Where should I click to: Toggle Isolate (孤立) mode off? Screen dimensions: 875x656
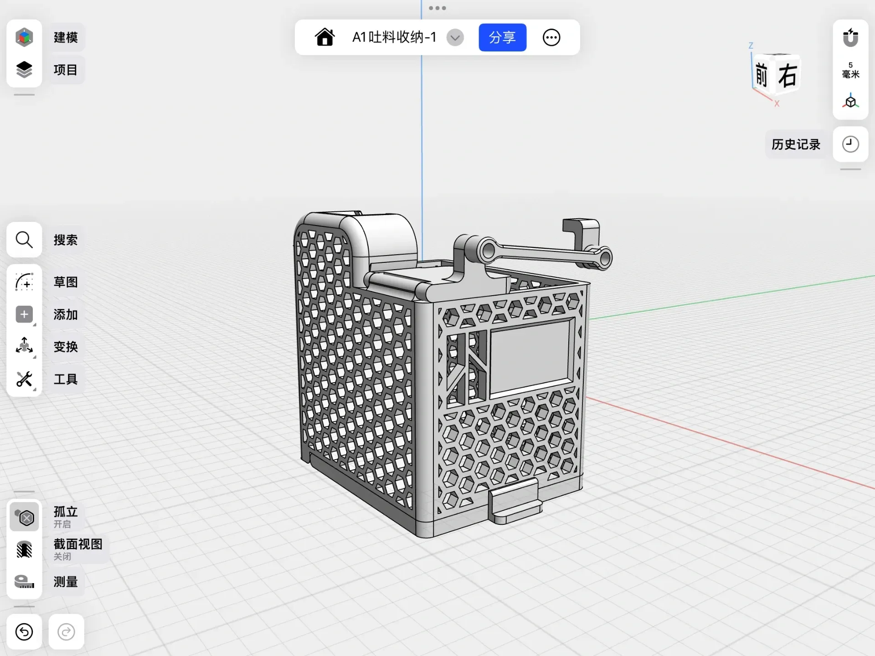tap(25, 517)
